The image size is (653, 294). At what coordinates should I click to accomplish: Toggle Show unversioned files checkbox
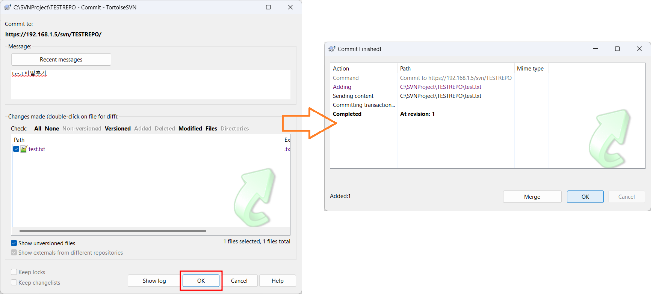coord(14,243)
